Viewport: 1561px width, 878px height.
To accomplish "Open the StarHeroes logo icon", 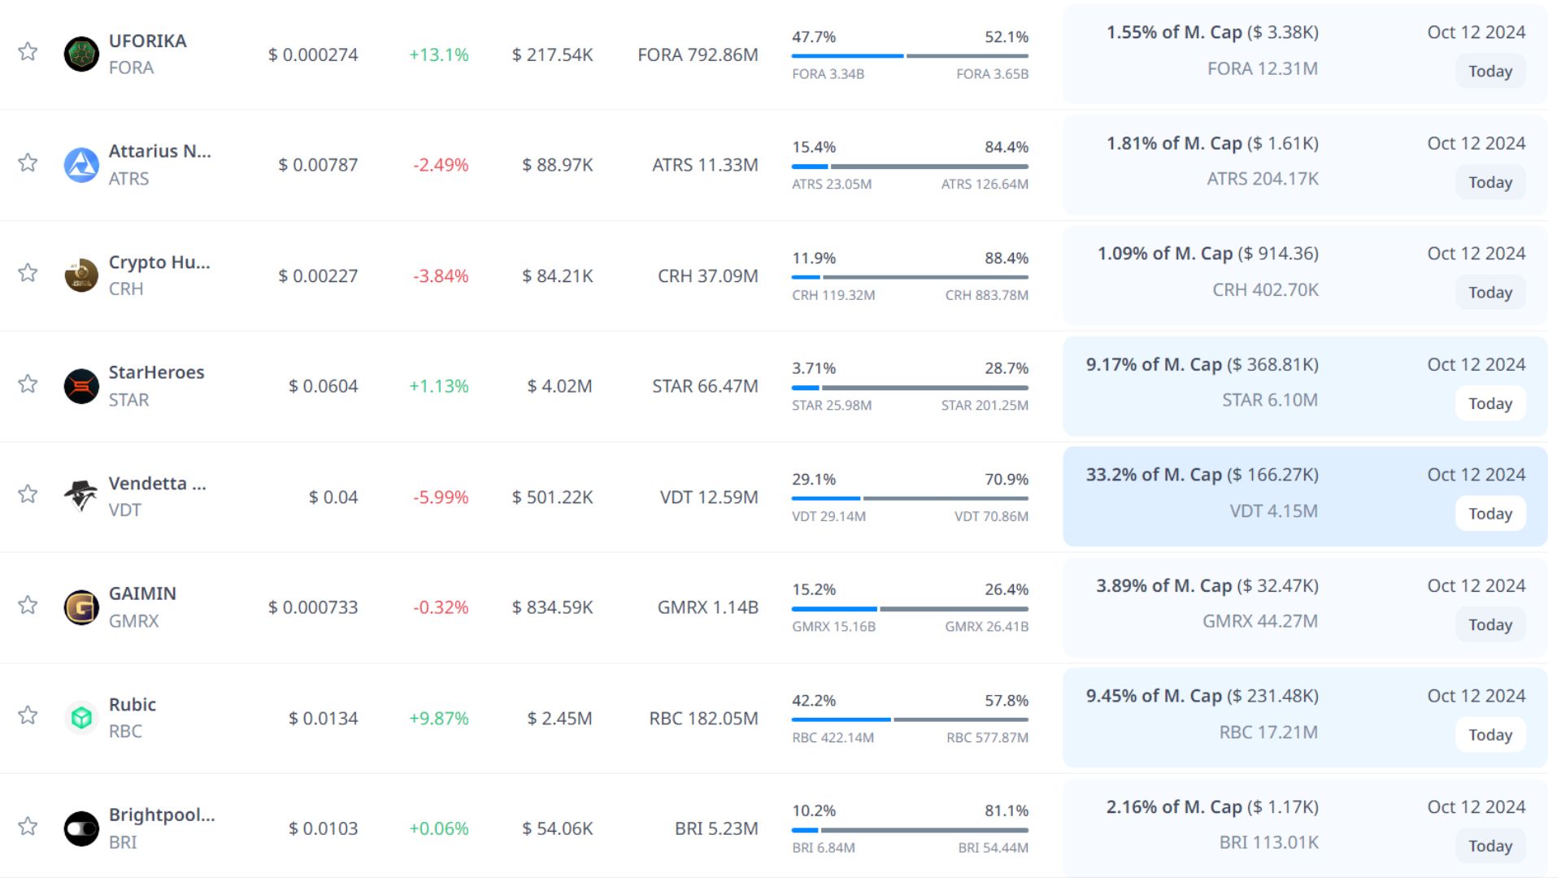I will coord(81,386).
